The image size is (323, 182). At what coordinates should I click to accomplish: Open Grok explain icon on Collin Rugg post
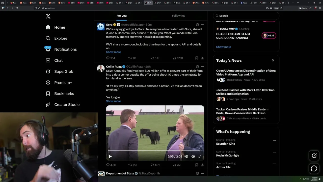[x=197, y=67]
